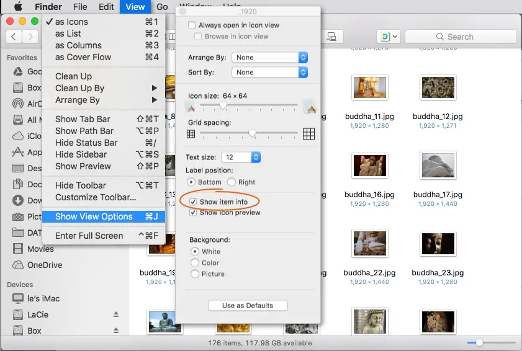This screenshot has width=522, height=351.
Task: Choose as Cover Flow from View menu
Action: point(83,57)
